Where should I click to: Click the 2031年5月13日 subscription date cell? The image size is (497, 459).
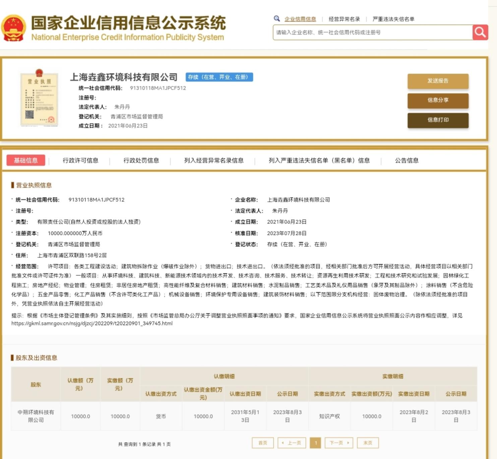[x=245, y=416]
